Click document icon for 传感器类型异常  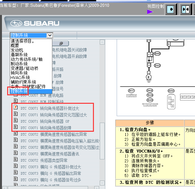(x=16, y=159)
